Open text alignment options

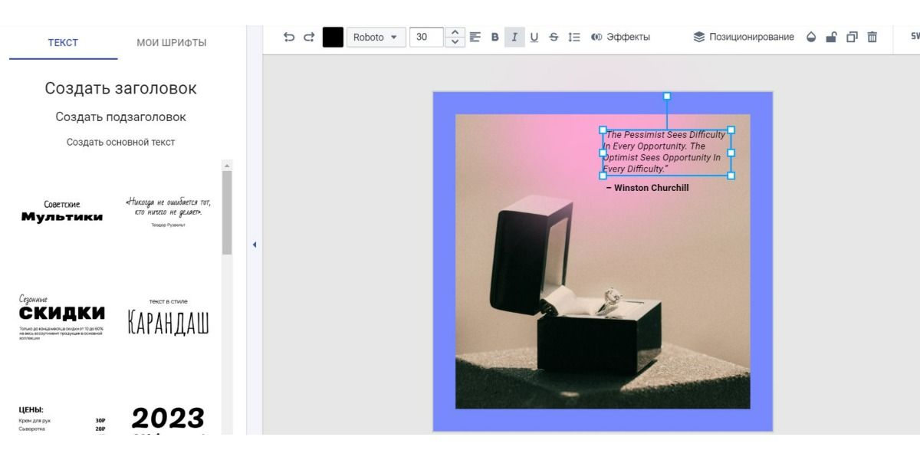[475, 37]
